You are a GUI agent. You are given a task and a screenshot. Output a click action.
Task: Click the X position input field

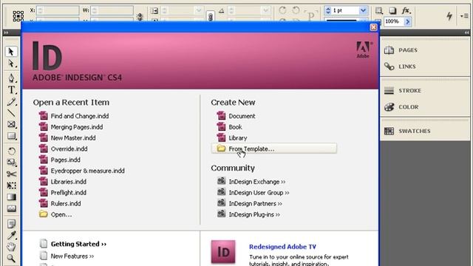click(58, 10)
